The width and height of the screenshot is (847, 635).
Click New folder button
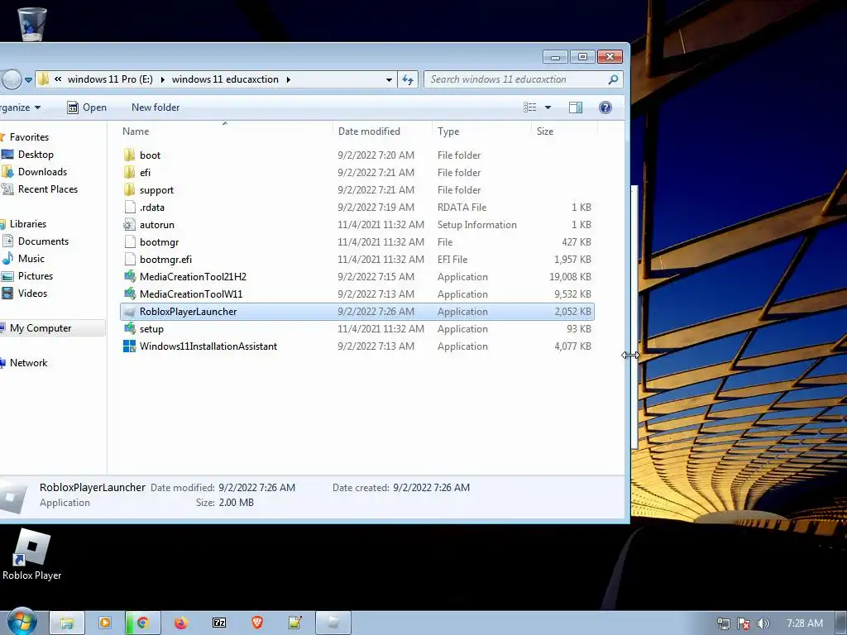(156, 107)
